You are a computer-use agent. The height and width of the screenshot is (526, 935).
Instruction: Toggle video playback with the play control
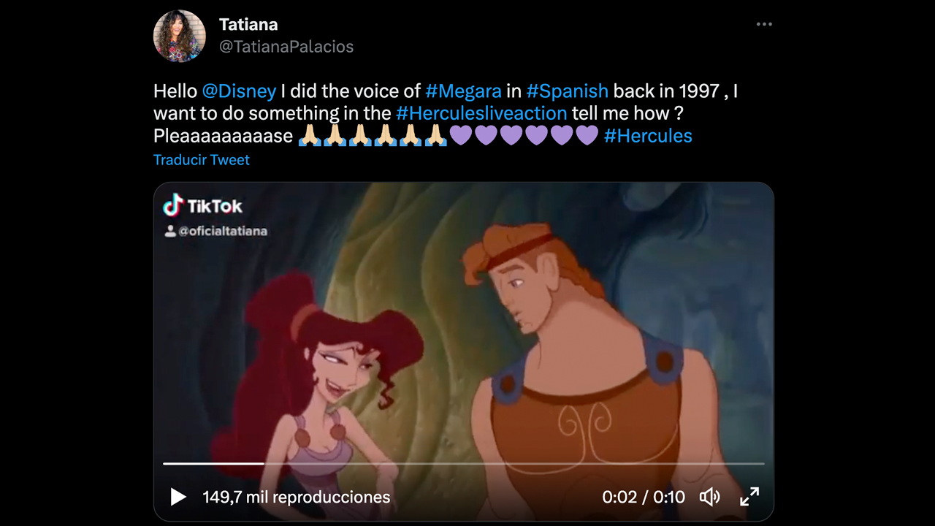(178, 497)
